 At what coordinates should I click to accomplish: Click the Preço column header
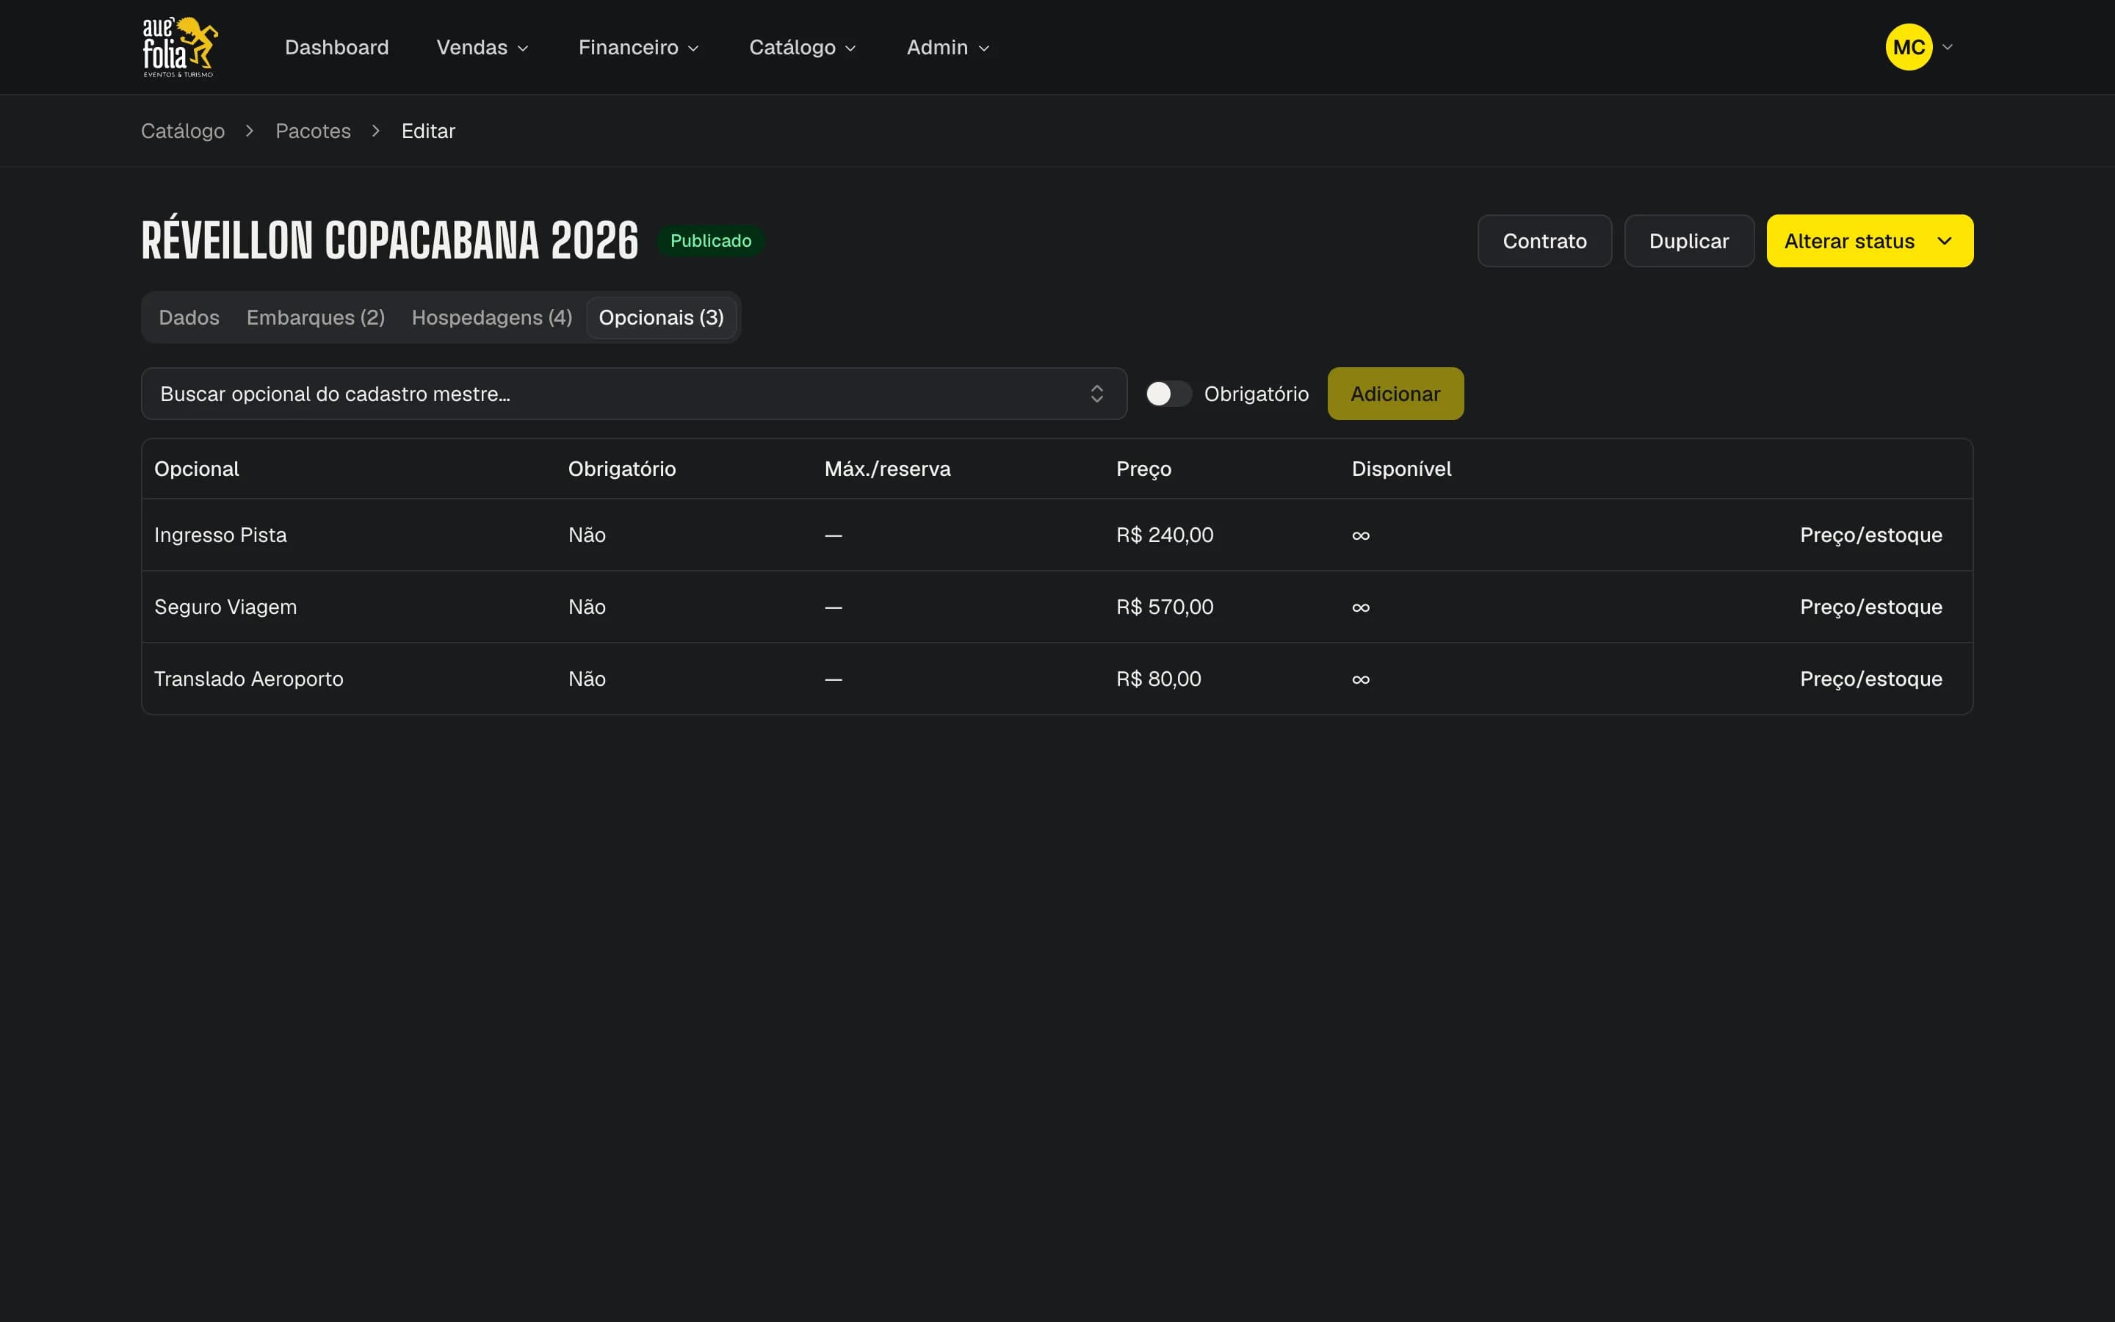click(x=1143, y=469)
